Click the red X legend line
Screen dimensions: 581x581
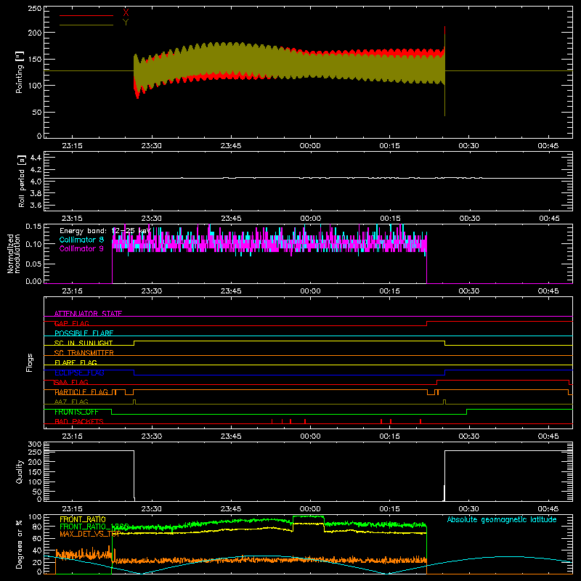pyautogui.click(x=86, y=15)
